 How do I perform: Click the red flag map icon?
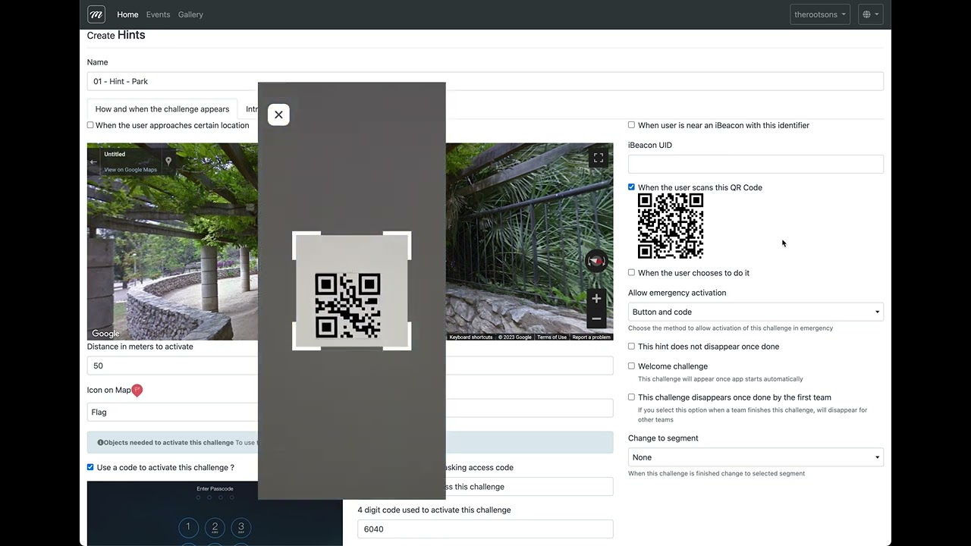pyautogui.click(x=137, y=390)
